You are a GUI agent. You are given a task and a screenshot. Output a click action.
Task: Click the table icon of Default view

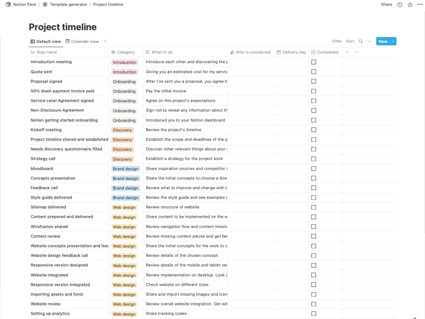(33, 42)
